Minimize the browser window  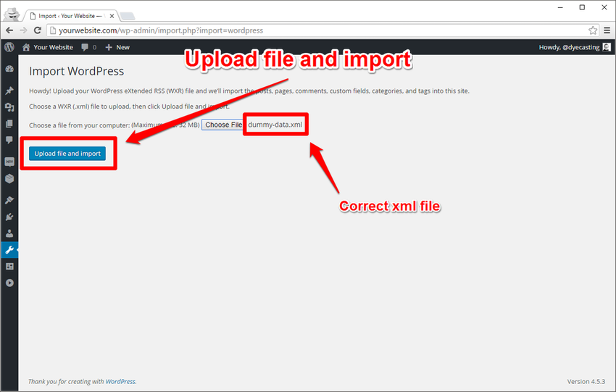tap(560, 7)
